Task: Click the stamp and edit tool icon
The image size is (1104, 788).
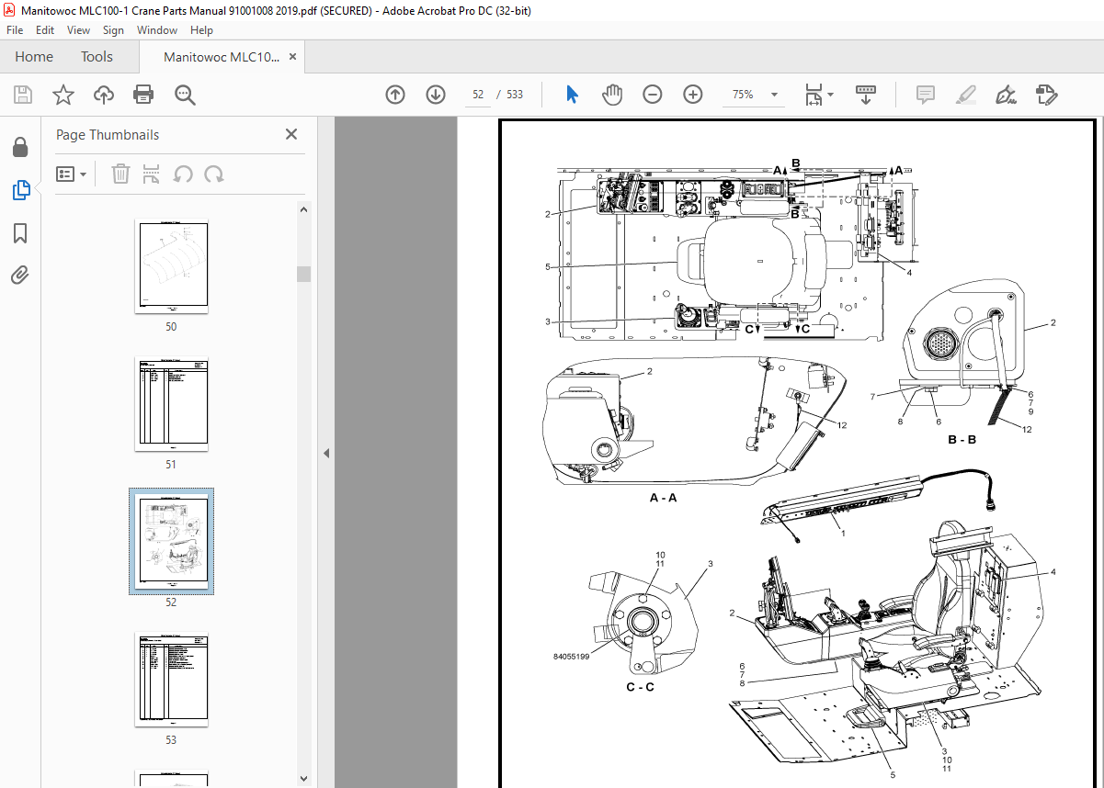Action: pyautogui.click(x=1046, y=95)
